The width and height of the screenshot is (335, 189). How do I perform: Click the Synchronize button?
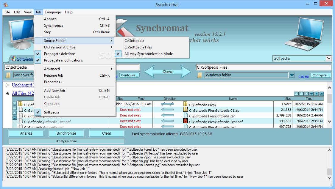coord(66,133)
